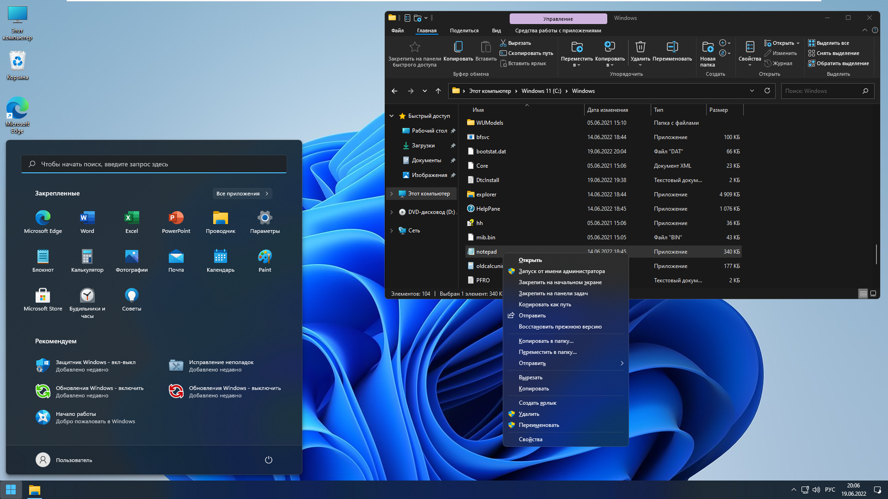
Task: Click Загрузки pinned item in quick access
Action: [423, 145]
